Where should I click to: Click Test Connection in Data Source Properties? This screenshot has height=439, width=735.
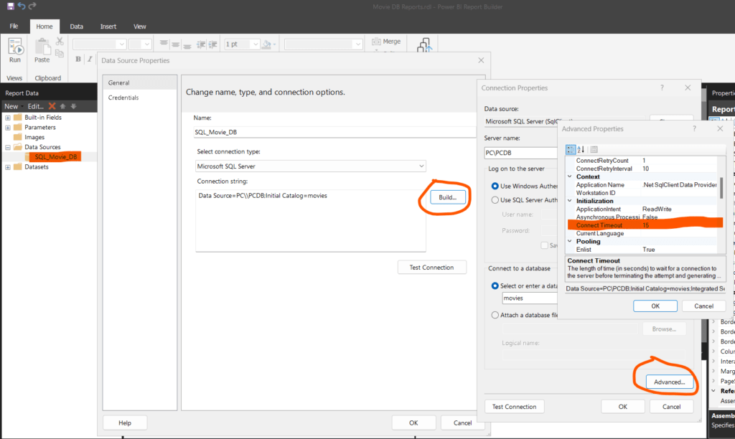coord(431,267)
